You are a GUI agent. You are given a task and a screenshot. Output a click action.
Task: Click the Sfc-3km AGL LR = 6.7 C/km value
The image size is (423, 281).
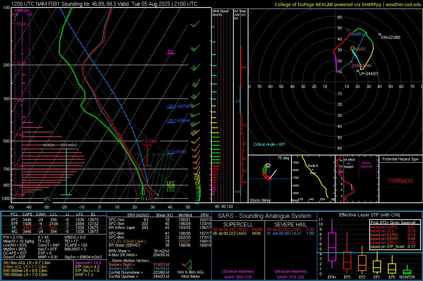27,263
